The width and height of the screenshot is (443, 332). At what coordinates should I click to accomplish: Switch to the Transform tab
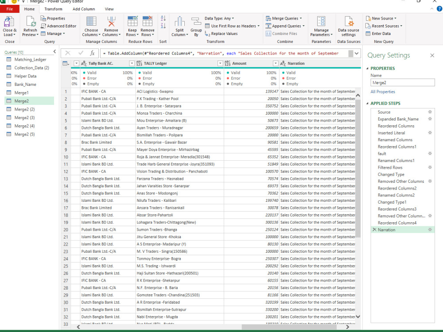point(53,9)
